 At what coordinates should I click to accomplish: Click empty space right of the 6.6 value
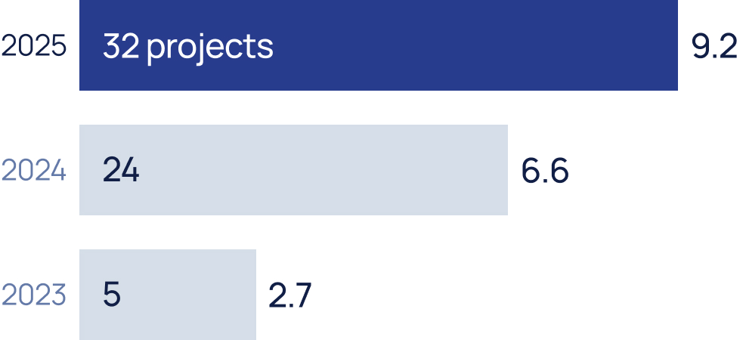[657, 171]
